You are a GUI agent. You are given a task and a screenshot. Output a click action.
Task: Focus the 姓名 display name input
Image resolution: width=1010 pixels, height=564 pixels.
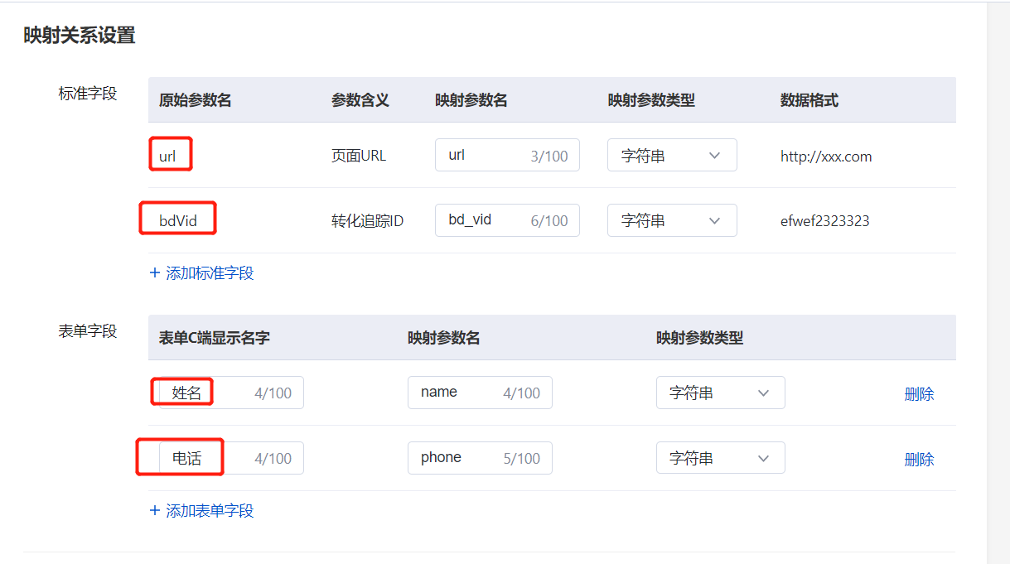point(209,393)
